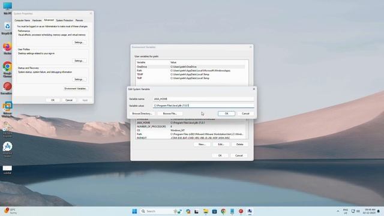Switch to the Remote tab
This screenshot has height=216, width=384.
pos(79,20)
